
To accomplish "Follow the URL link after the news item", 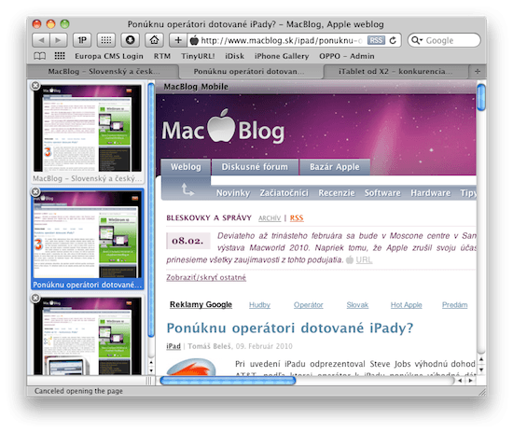I will (x=364, y=259).
